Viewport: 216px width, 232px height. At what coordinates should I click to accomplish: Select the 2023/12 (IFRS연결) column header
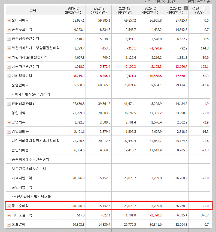tap(175, 10)
